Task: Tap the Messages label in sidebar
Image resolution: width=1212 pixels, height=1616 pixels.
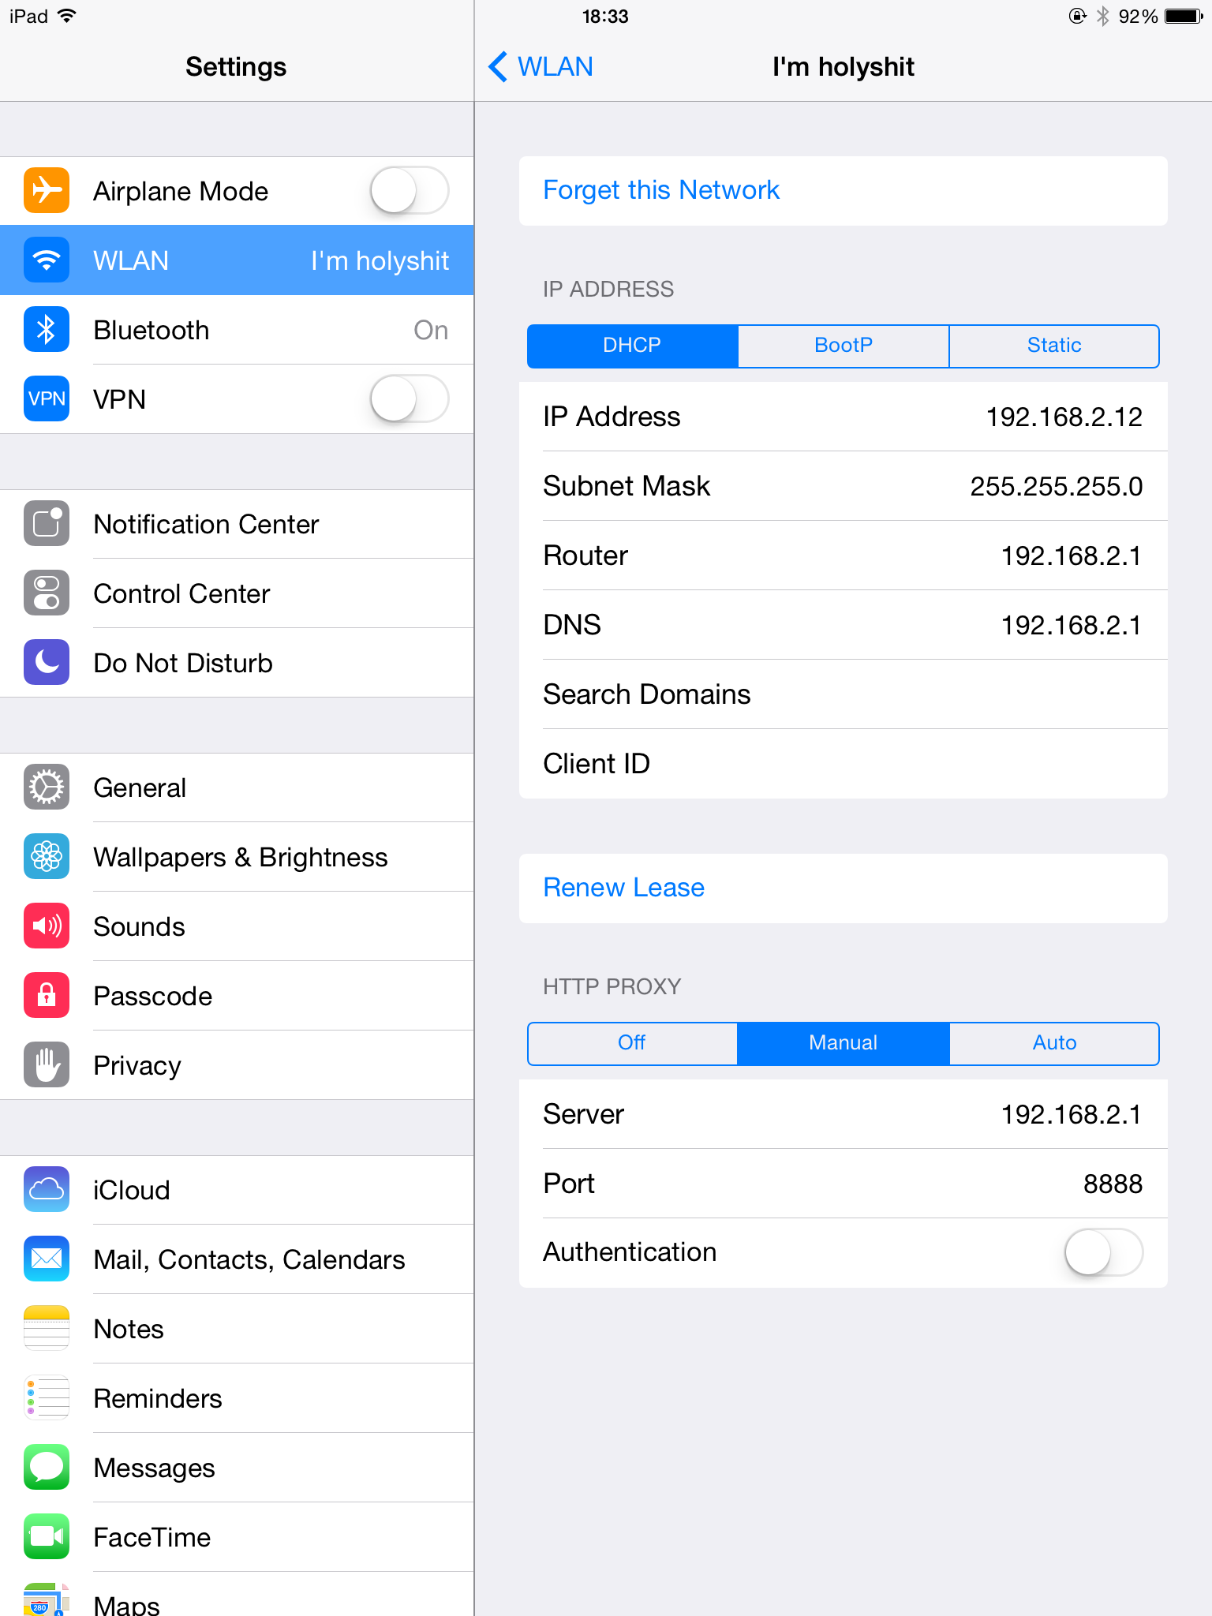Action: 154,1468
